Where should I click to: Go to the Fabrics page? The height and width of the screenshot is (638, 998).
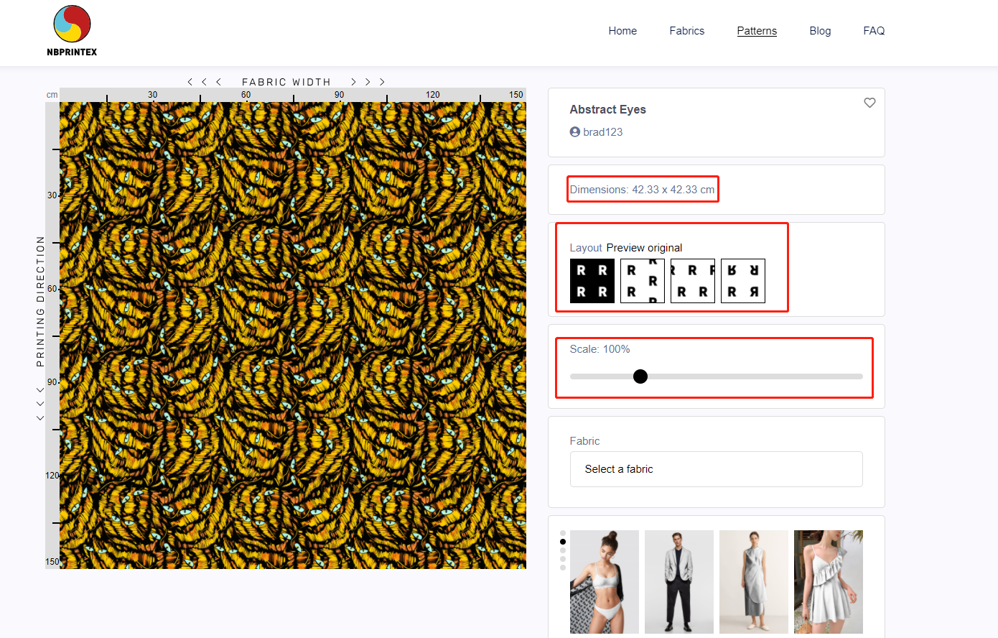point(686,31)
